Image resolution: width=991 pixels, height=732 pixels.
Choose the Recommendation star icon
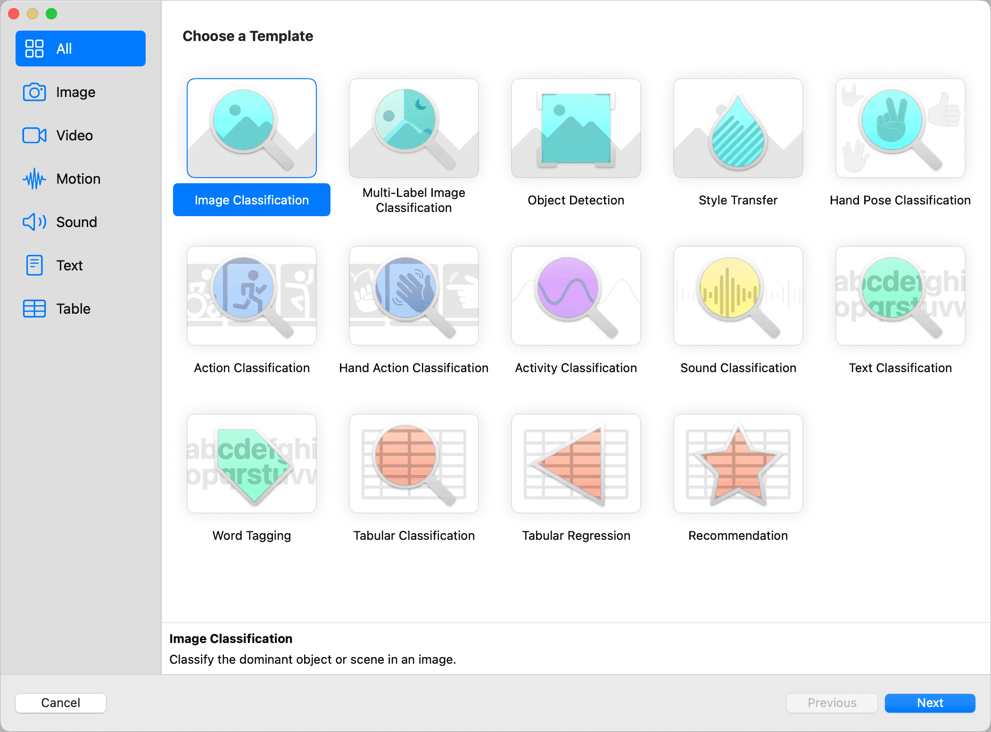pos(738,464)
